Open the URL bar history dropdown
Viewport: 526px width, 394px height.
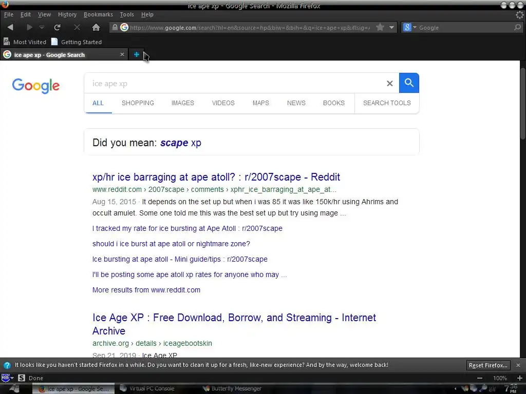(391, 28)
